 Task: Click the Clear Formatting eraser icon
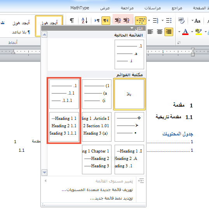pyautogui.click(x=181, y=21)
